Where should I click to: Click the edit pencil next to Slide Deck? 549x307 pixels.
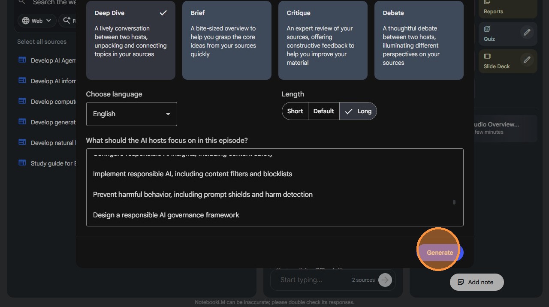point(527,60)
